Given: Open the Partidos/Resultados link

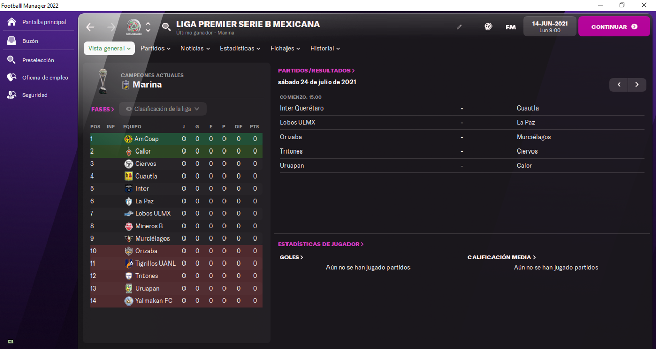Looking at the screenshot, I should (316, 71).
